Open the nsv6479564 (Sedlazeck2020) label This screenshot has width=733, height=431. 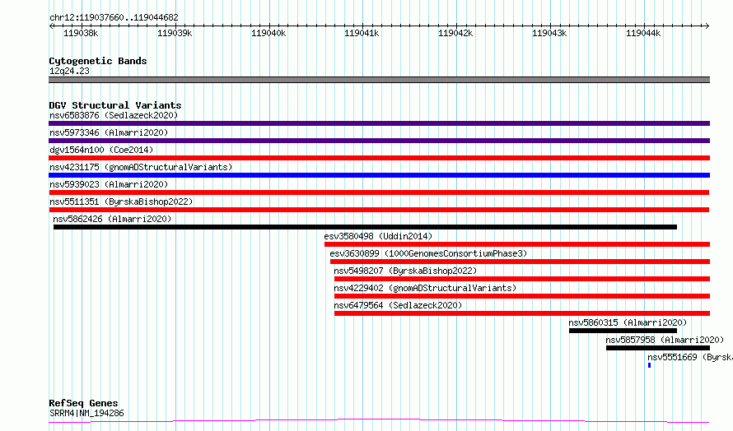(x=398, y=305)
